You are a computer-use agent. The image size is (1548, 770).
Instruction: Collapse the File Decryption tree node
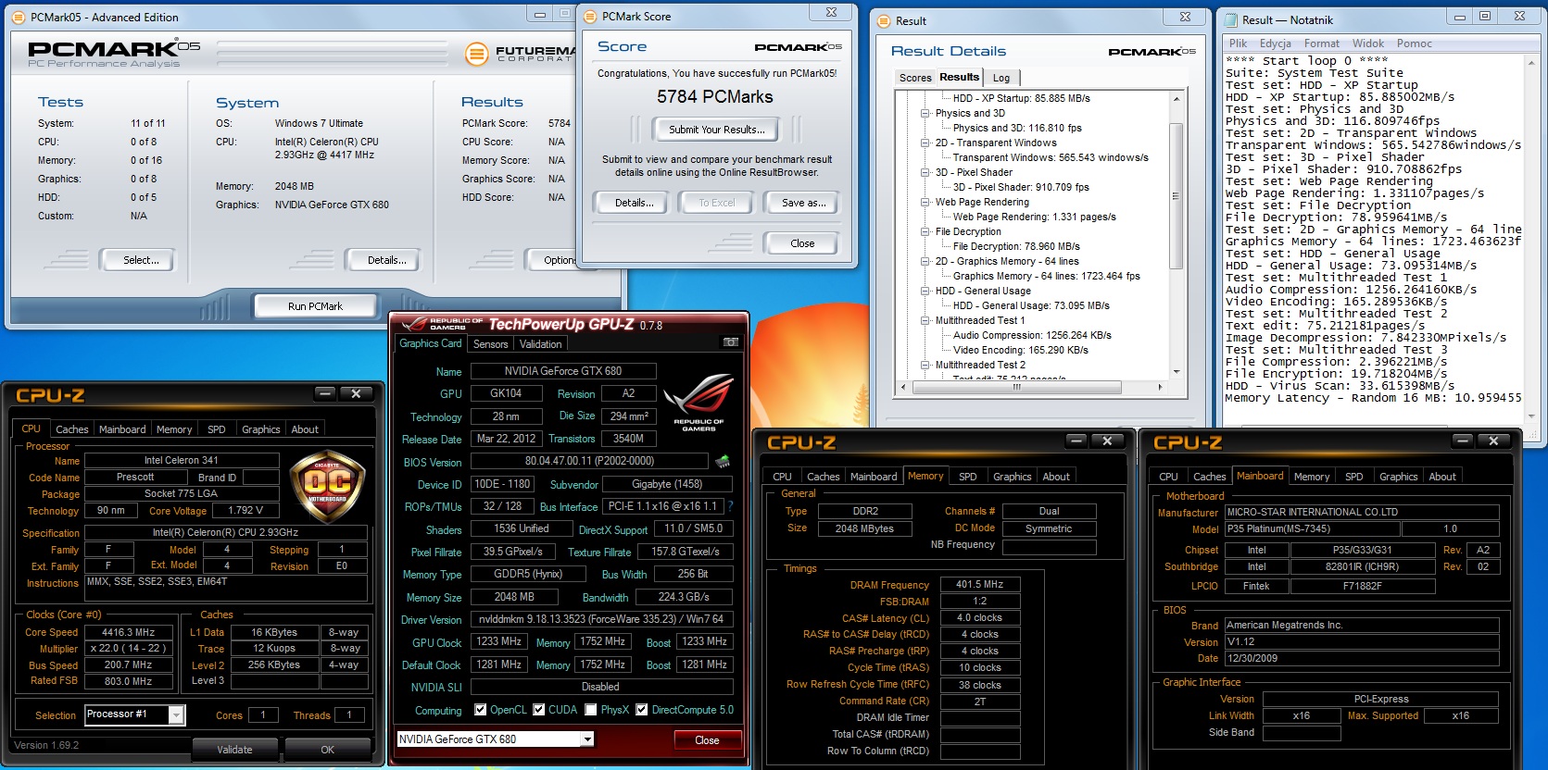(x=925, y=231)
